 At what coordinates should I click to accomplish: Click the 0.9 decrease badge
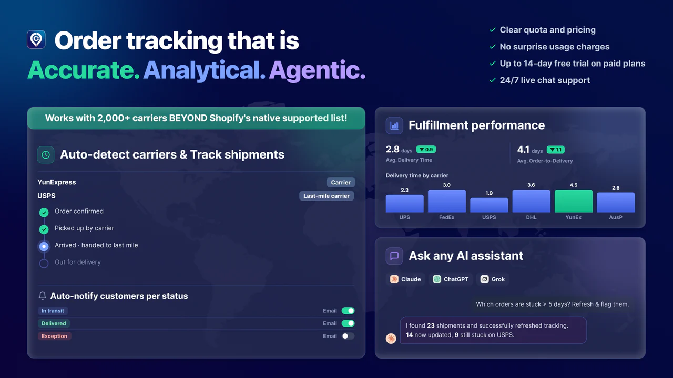point(425,150)
